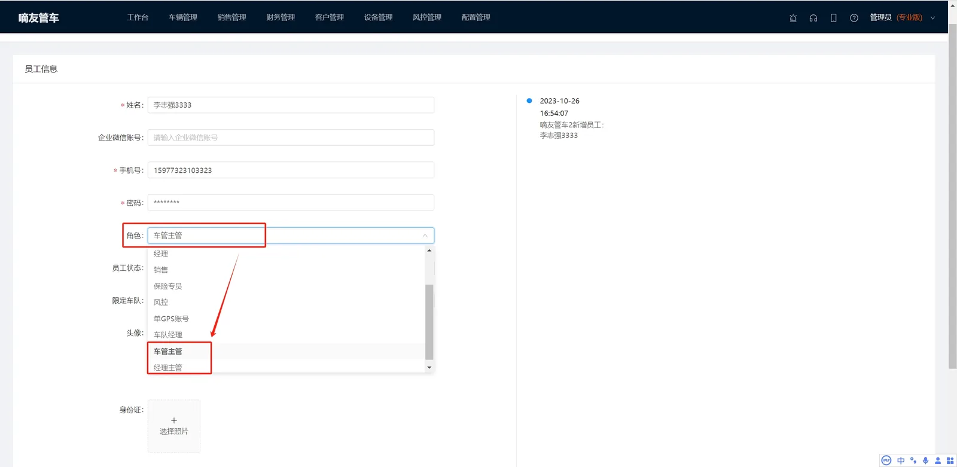Focus the 姓名 input field

coord(291,105)
